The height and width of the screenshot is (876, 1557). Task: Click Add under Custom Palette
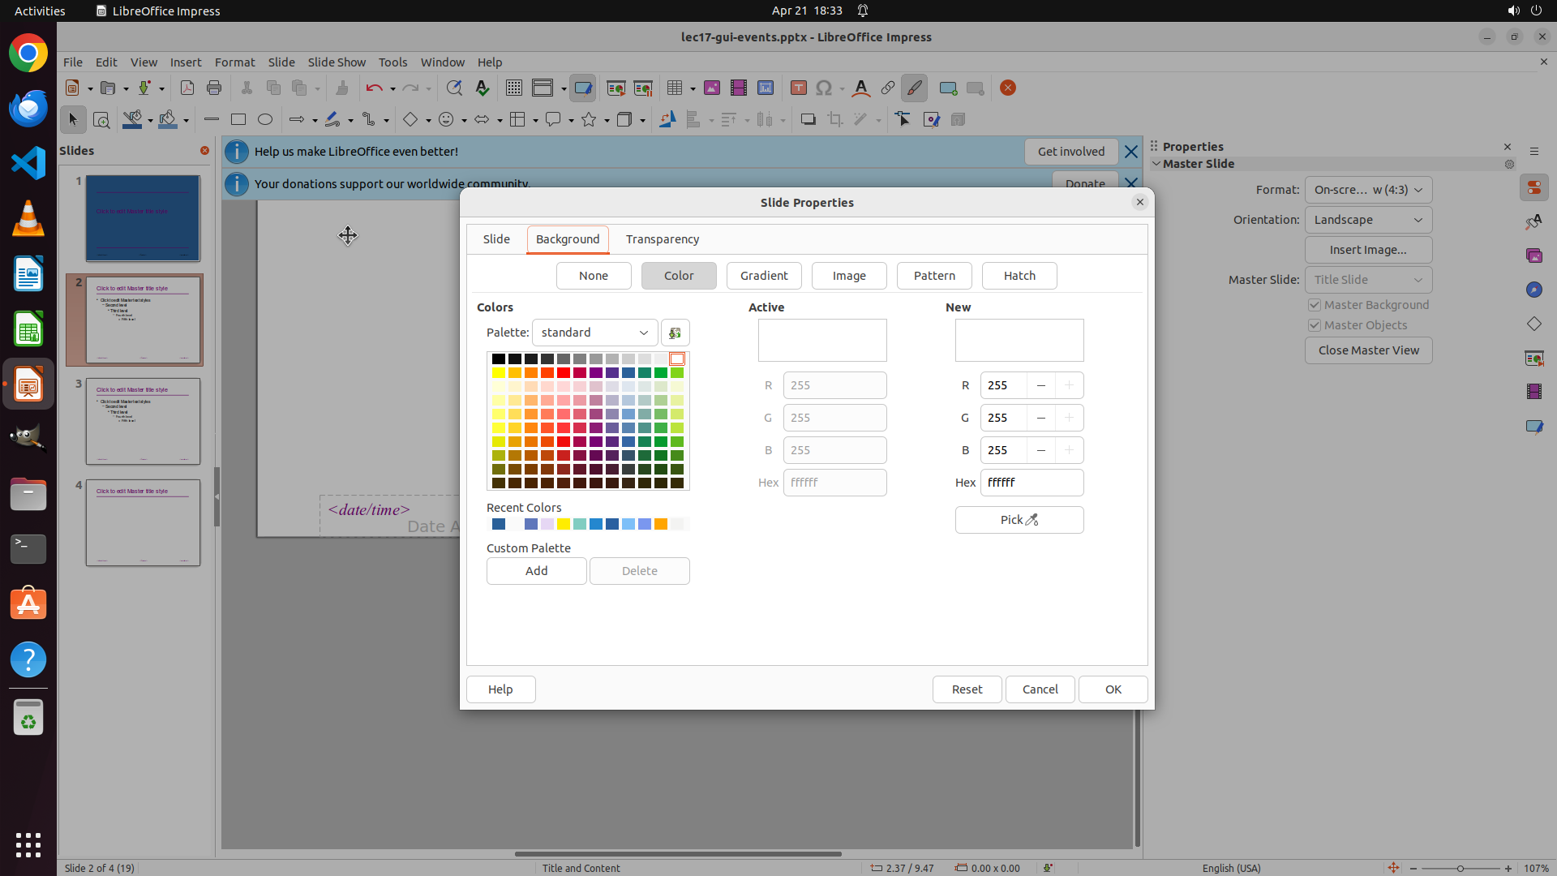[536, 571]
